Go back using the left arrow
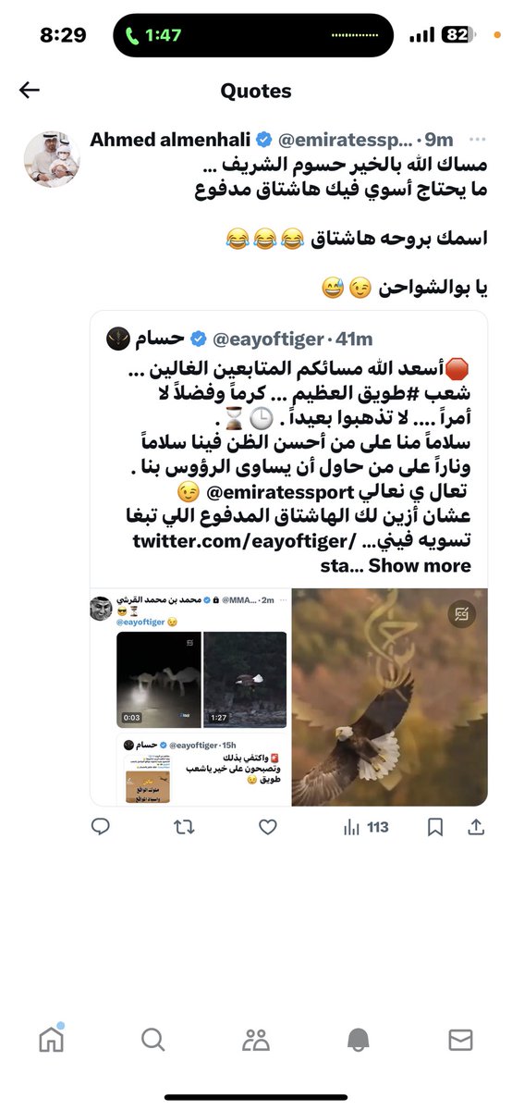The width and height of the screenshot is (512, 1110). [x=30, y=90]
